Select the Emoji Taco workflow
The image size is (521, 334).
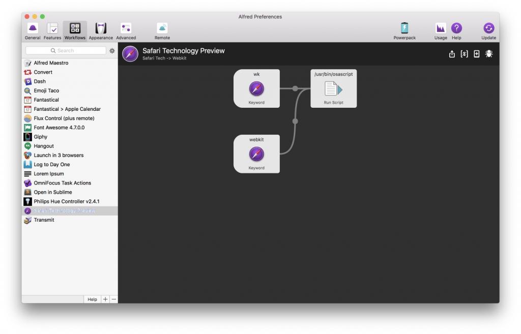click(46, 90)
